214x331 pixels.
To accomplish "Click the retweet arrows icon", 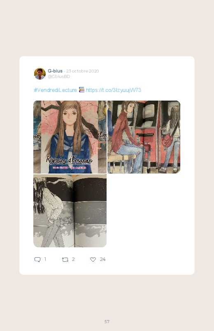I will (65, 259).
